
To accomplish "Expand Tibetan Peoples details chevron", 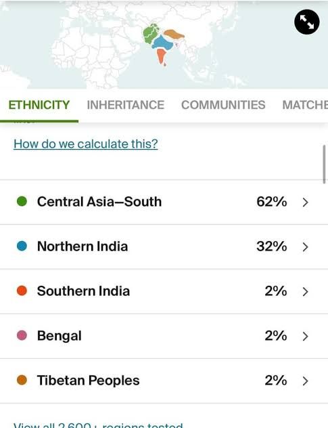I will pos(306,381).
